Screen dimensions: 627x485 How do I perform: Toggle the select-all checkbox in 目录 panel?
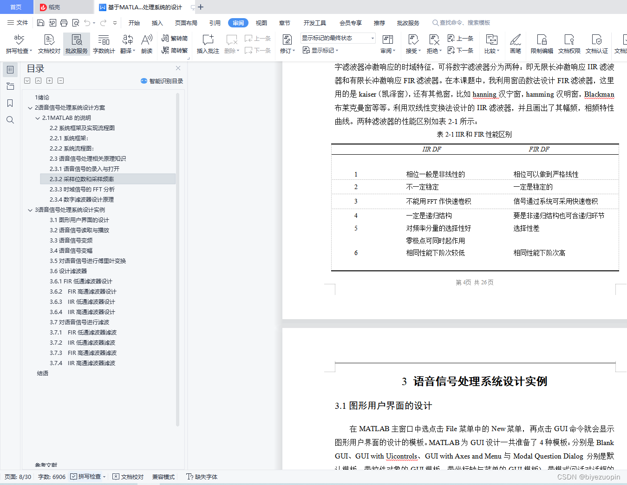point(27,80)
